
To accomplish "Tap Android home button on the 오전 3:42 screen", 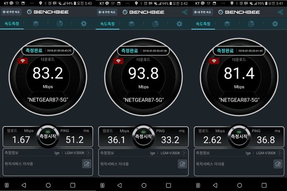I will pyautogui.click(x=144, y=186).
